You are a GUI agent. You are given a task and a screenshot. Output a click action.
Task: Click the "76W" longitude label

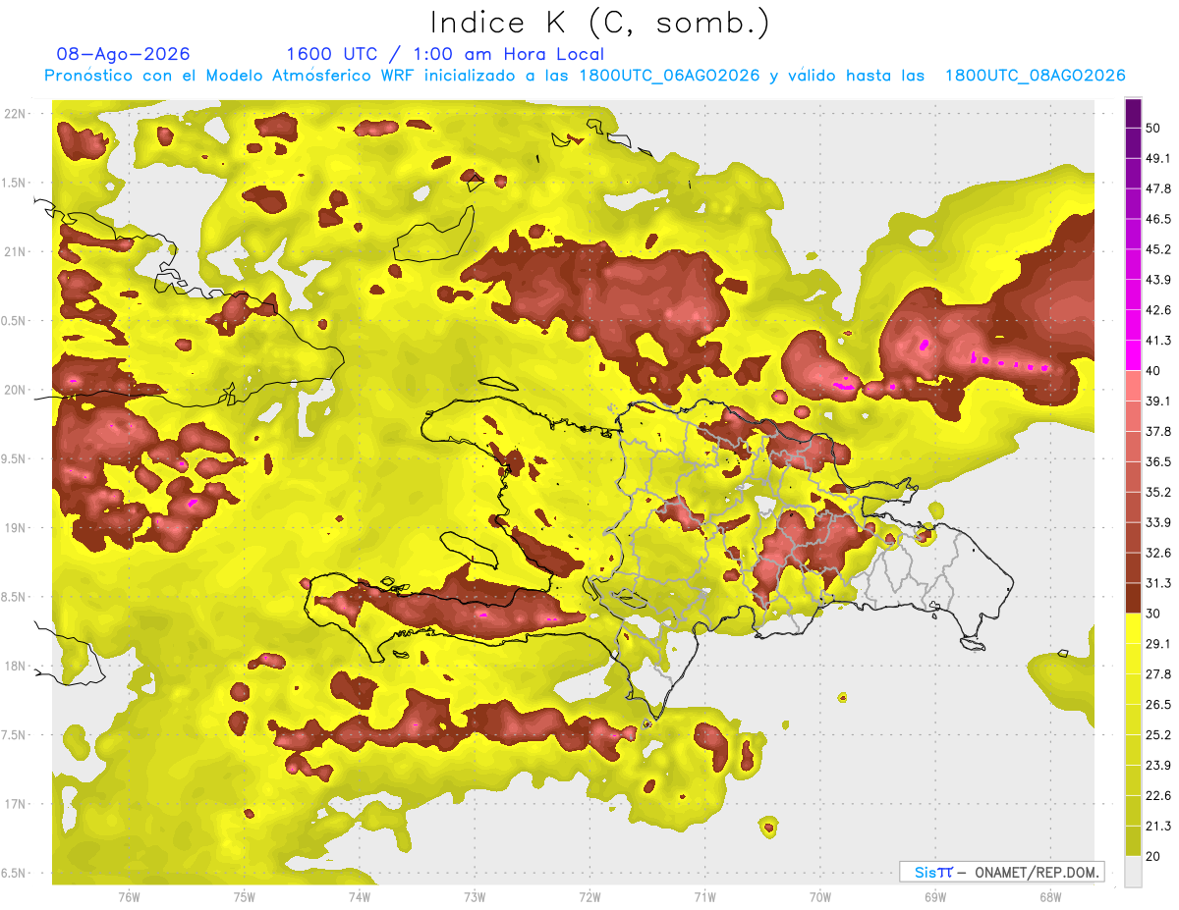click(129, 896)
